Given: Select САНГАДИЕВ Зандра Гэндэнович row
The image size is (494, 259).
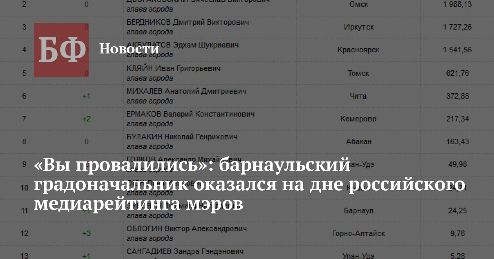Looking at the screenshot, I should tap(185, 252).
